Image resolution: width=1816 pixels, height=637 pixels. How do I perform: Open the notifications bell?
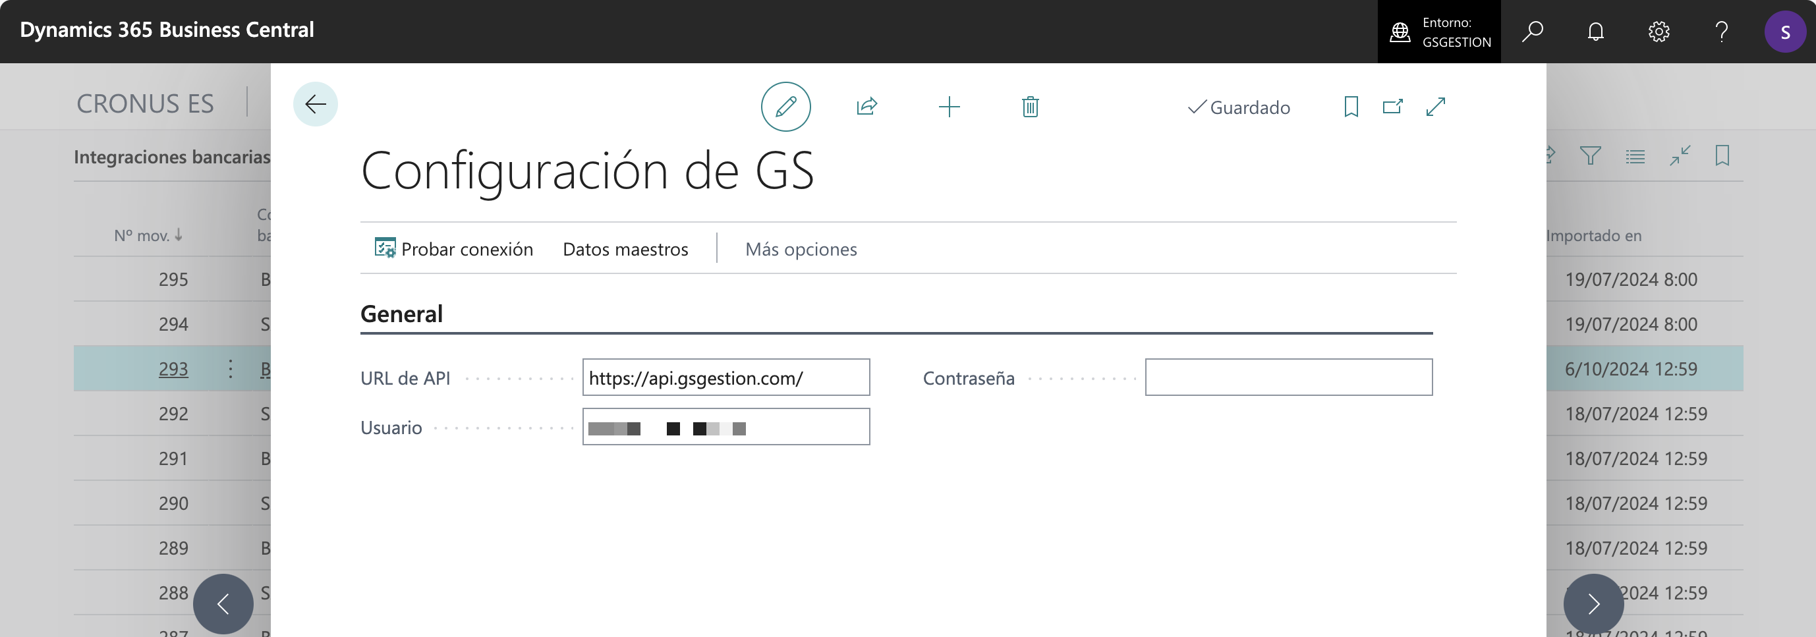(1595, 32)
